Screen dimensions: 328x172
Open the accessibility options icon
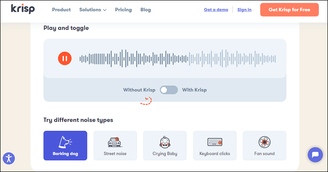point(9,159)
